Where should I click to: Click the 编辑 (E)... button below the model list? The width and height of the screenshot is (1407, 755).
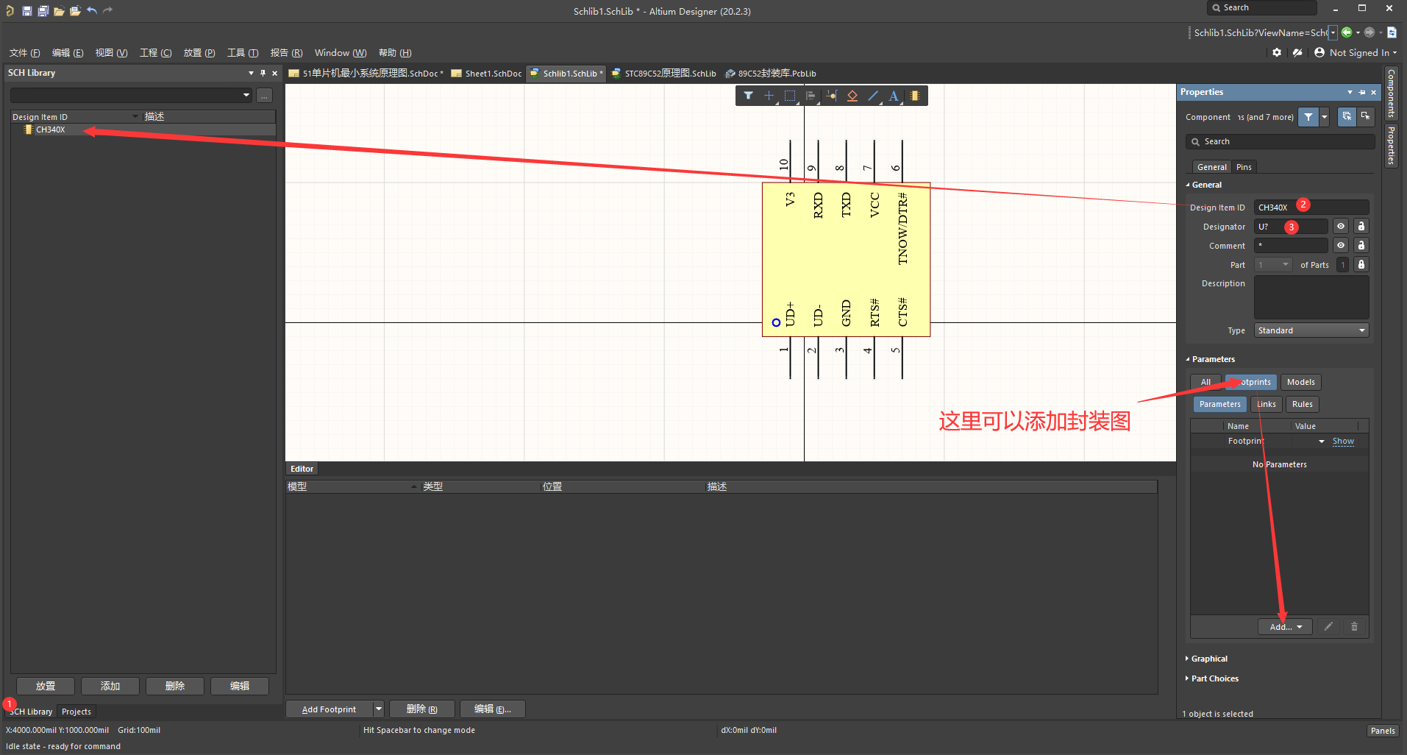click(x=492, y=709)
